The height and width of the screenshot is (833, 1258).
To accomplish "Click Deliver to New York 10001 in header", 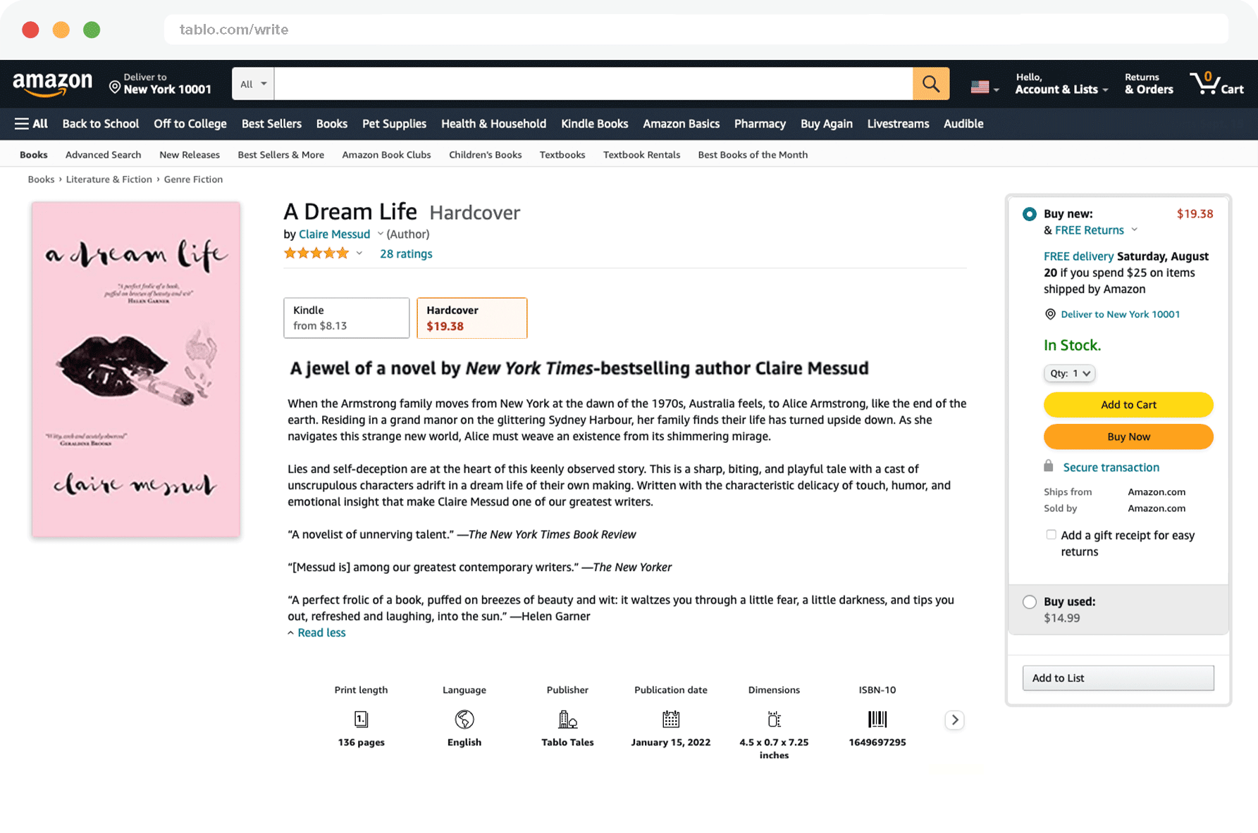I will (x=161, y=84).
